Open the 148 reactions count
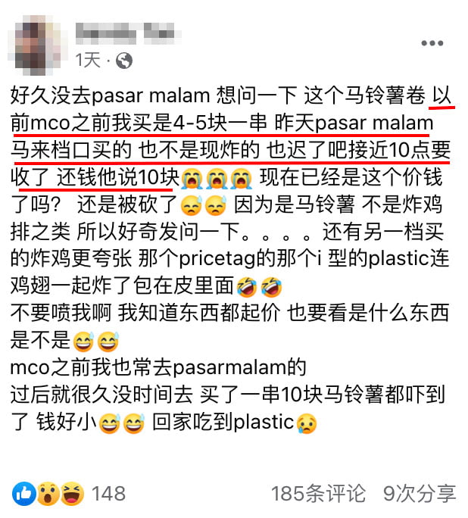This screenshot has height=518, width=468. (x=108, y=494)
